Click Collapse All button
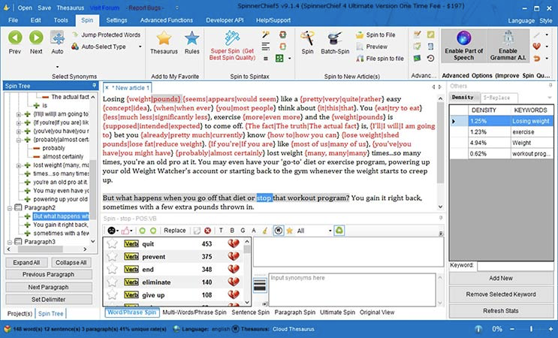 pos(71,263)
